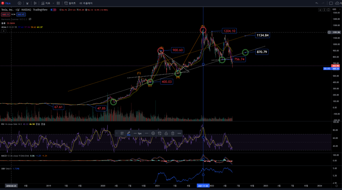Image resolution: width=342 pixels, height=190 pixels.
Task: Open the USD currency dropdown
Action: pos(336,10)
